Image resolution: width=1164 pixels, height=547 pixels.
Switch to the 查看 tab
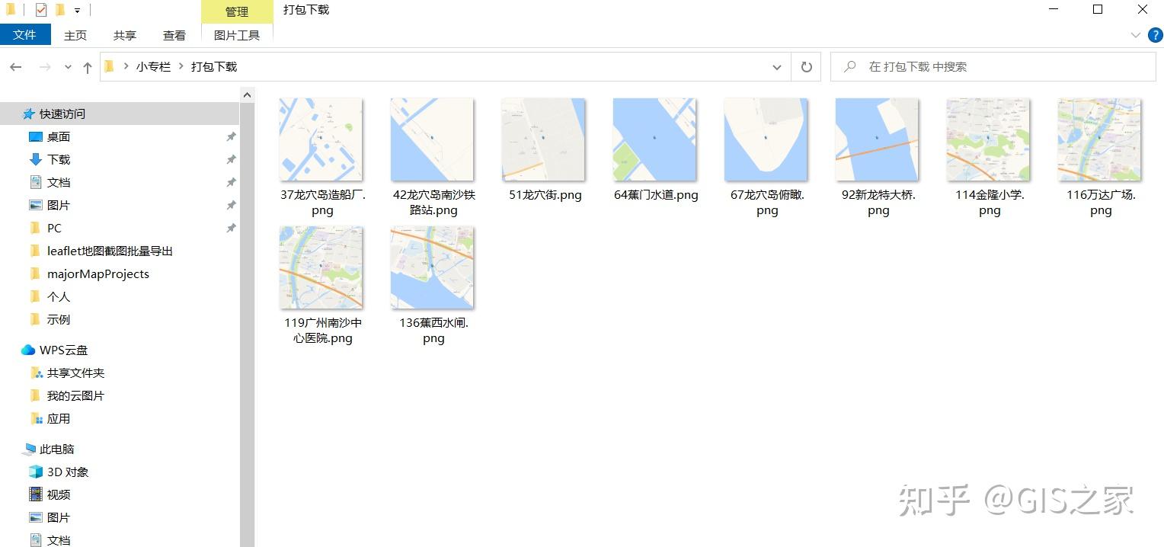pos(174,34)
